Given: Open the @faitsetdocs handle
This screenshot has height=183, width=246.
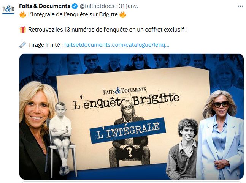Looking at the screenshot, I should click(97, 6).
